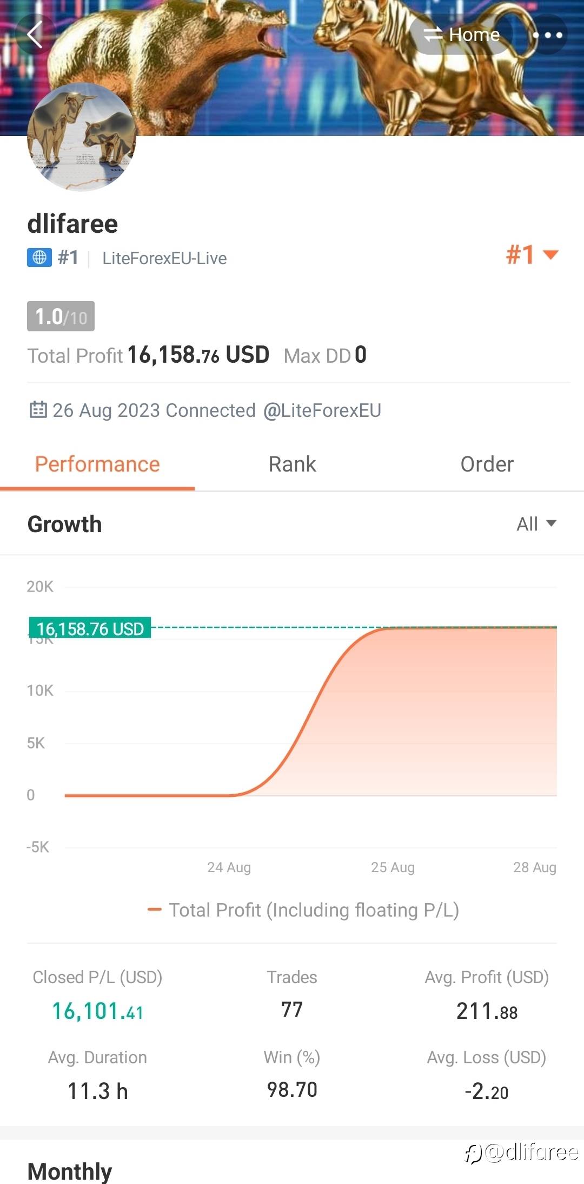Tap the calendar icon beside connected date
The image size is (584, 1184).
37,410
